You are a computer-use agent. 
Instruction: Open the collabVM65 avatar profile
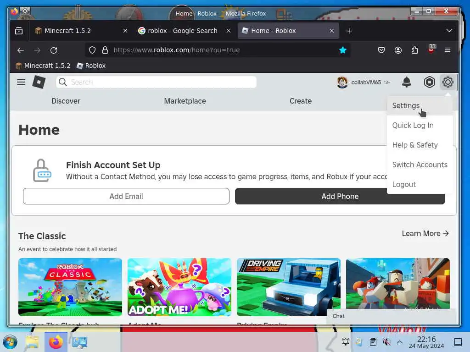click(x=342, y=82)
